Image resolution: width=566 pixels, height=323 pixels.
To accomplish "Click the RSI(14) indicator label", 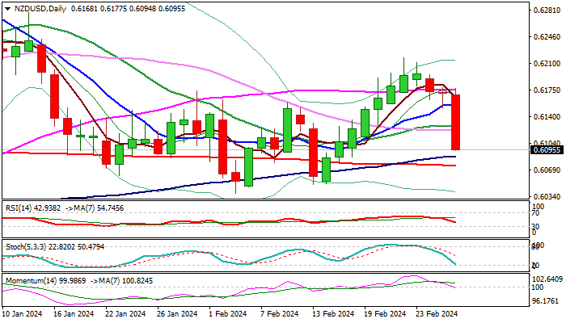I will tap(19, 208).
